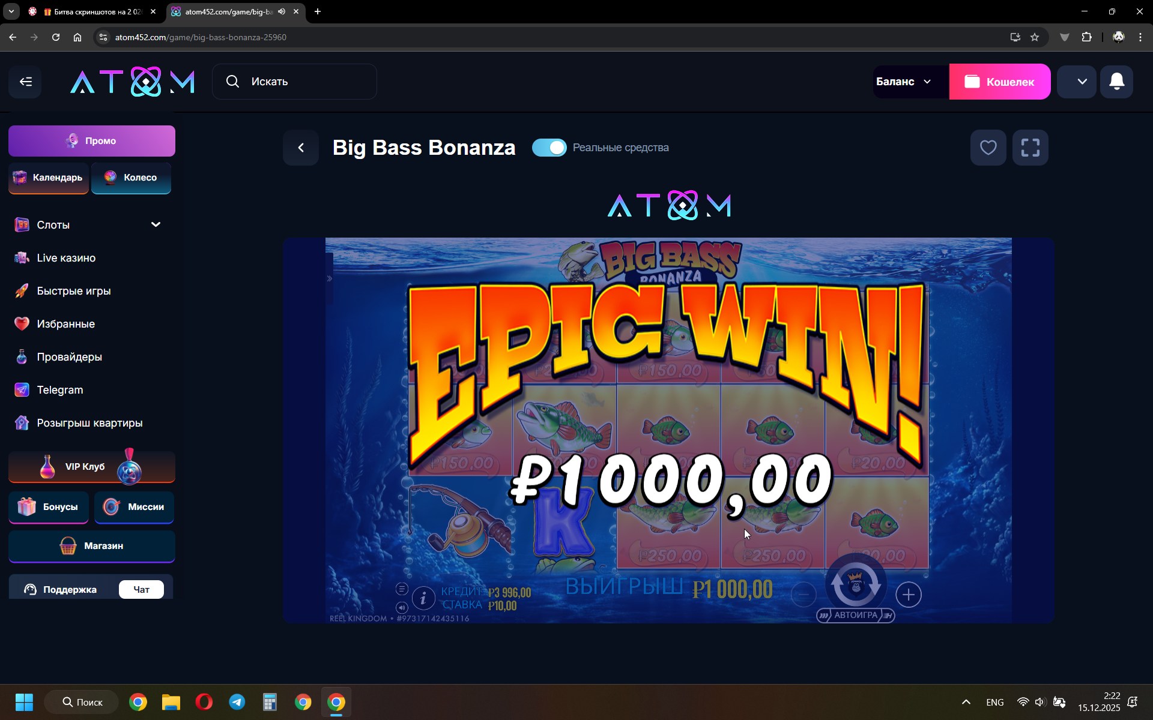Viewport: 1153px width, 720px height.
Task: Collapse the sidebar with the arrow-menu icon
Action: (x=25, y=82)
